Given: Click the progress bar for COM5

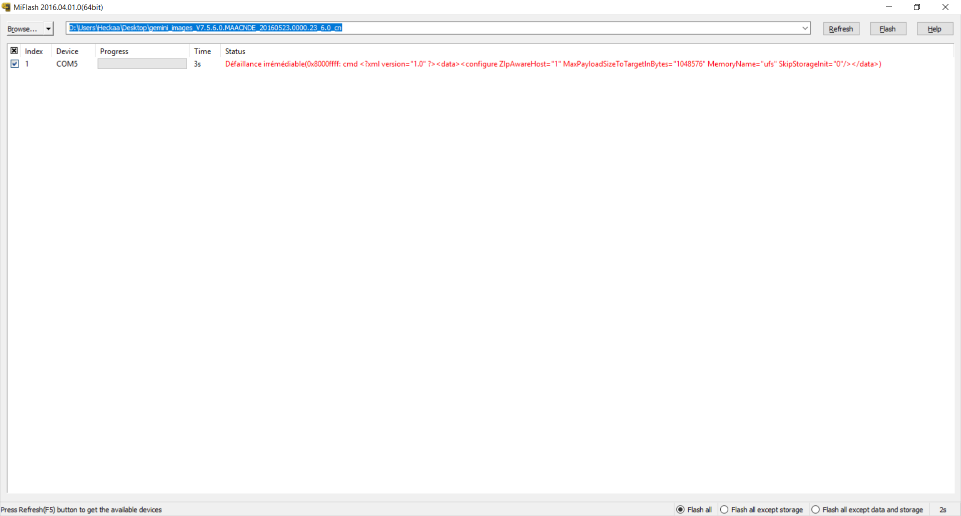Looking at the screenshot, I should click(142, 64).
